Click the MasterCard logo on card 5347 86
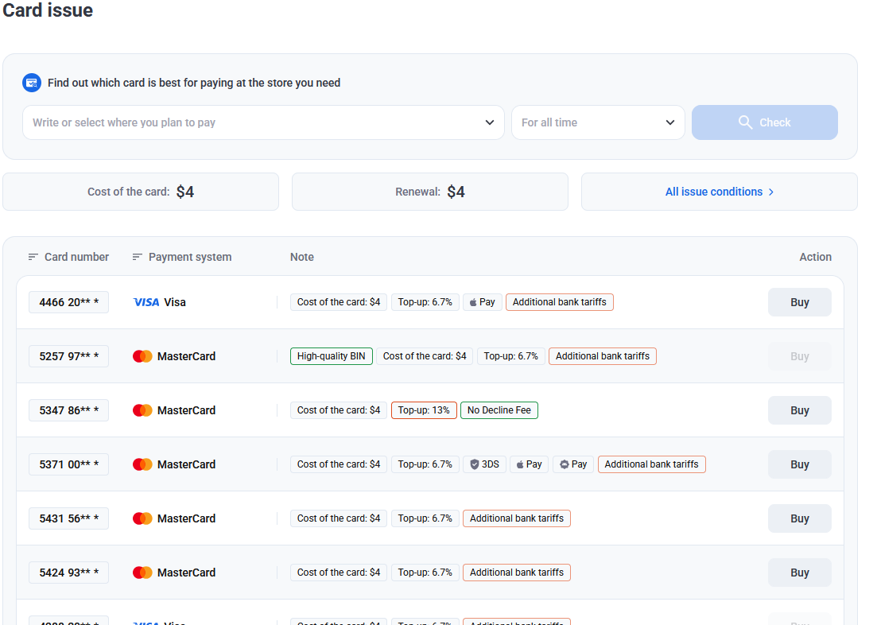The image size is (877, 625). [142, 410]
